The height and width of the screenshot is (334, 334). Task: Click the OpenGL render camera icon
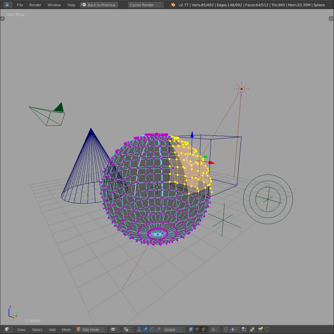(260, 329)
